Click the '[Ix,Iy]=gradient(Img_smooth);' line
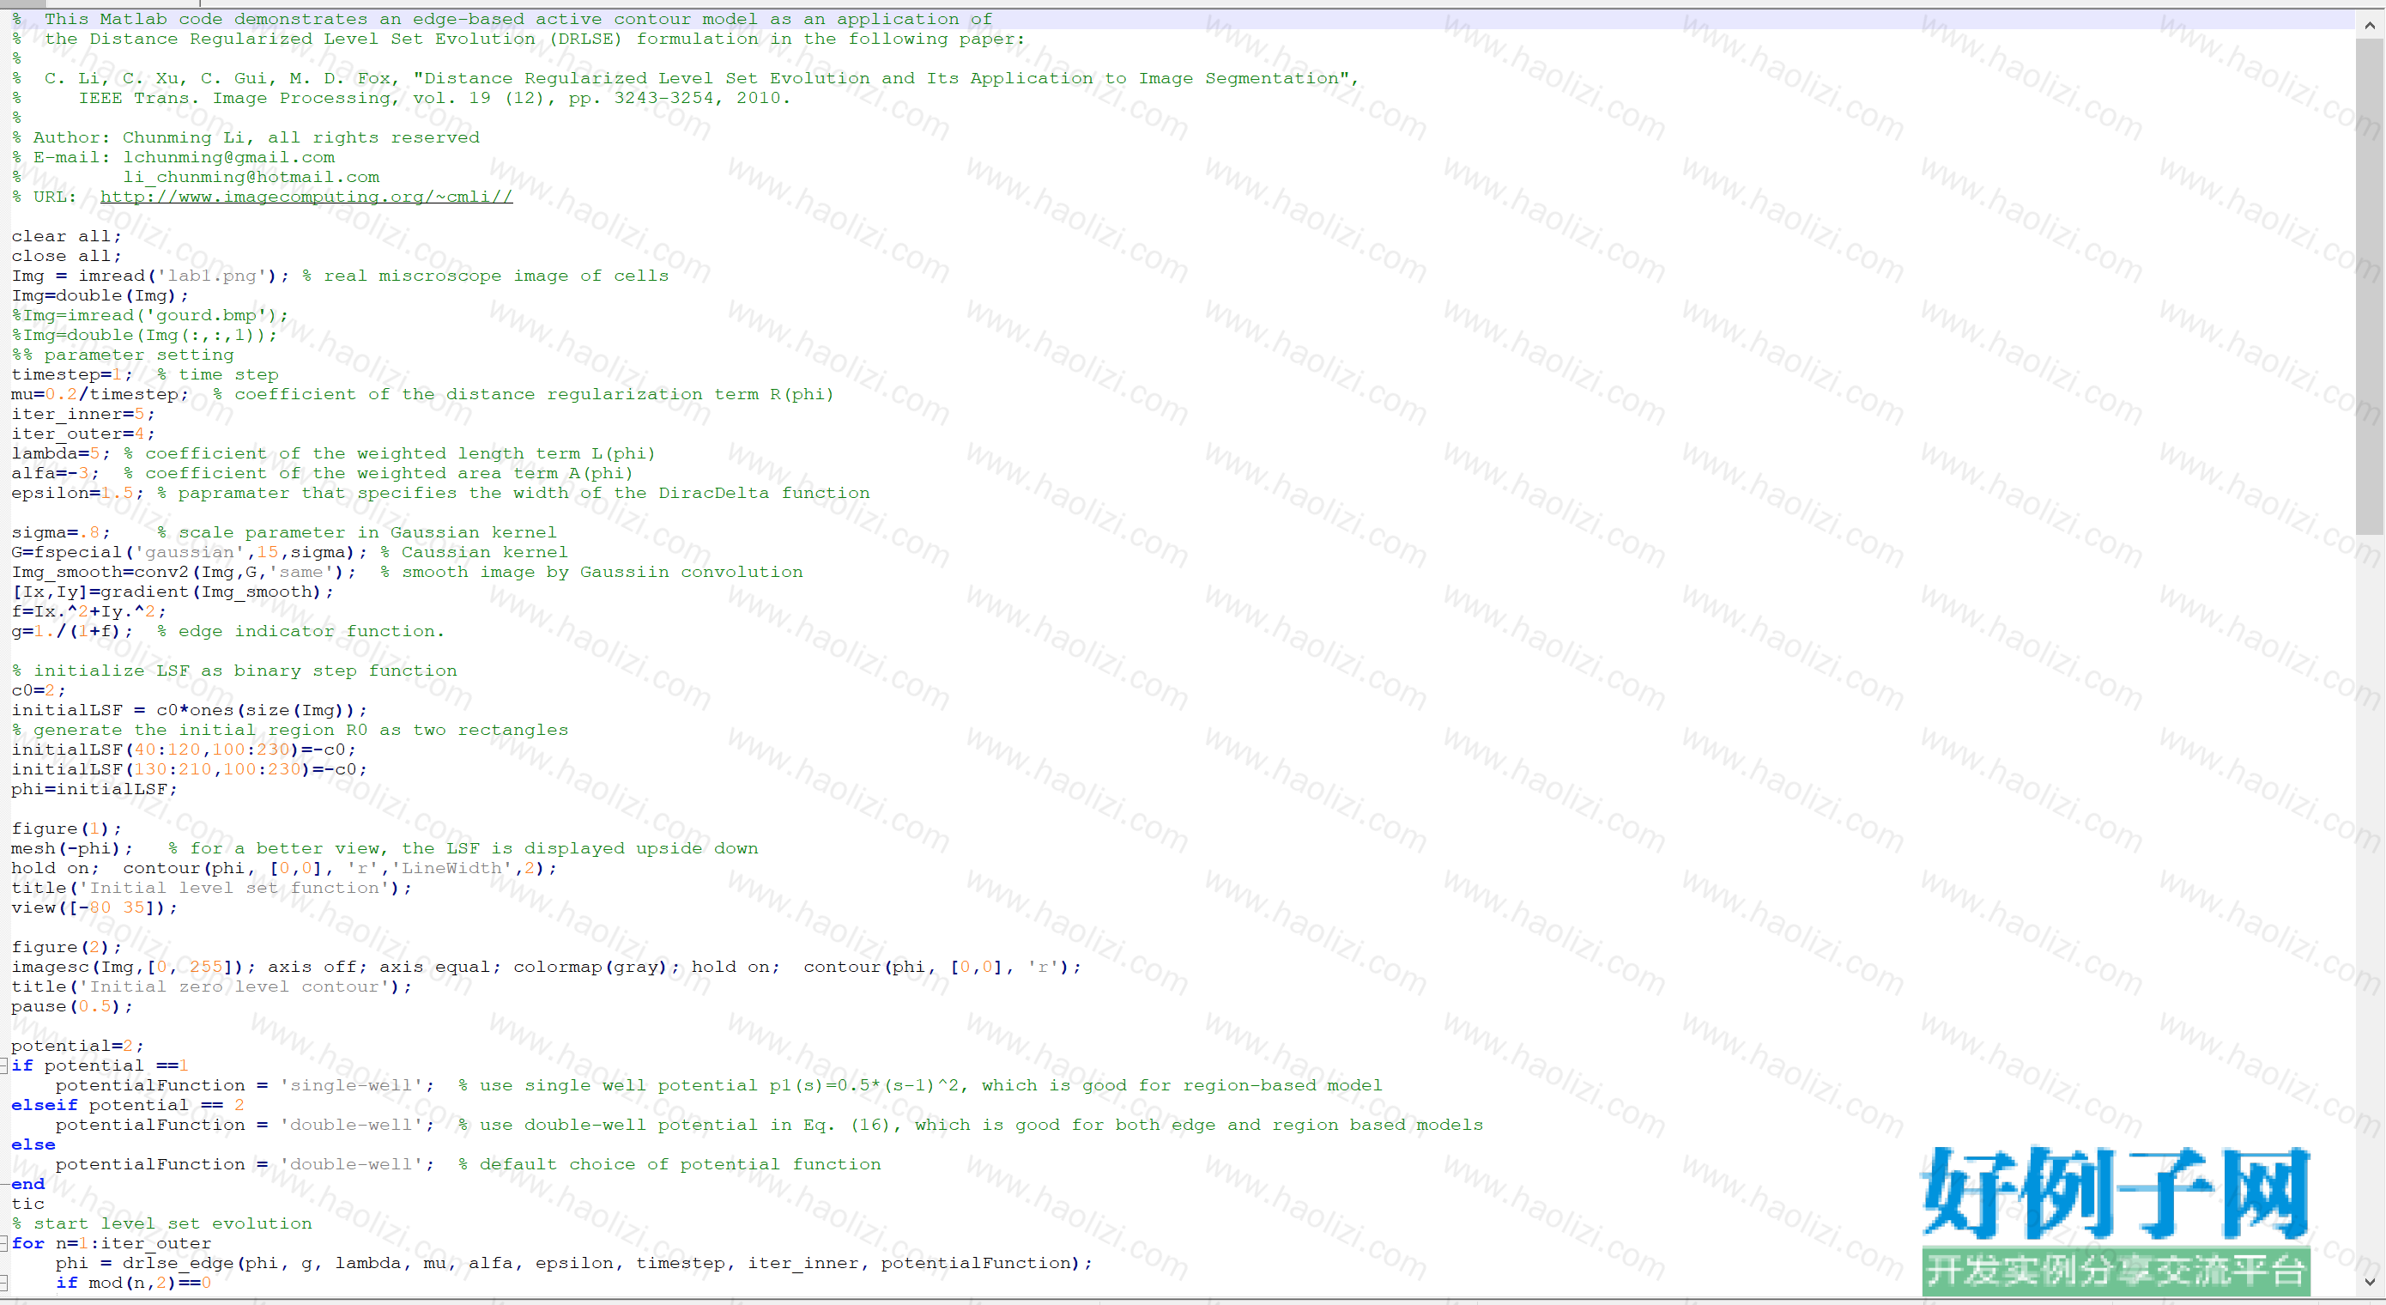The image size is (2386, 1305). coord(173,592)
